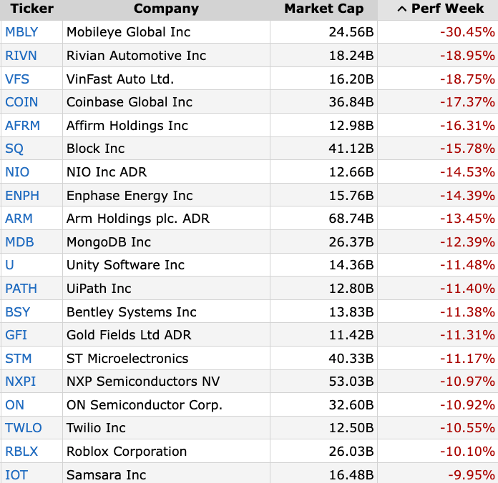
Task: Open the IOT ticker link
Action: tap(16, 474)
